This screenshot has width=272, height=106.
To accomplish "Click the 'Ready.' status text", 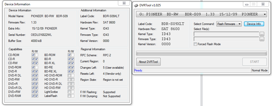I will tap(139, 70).
